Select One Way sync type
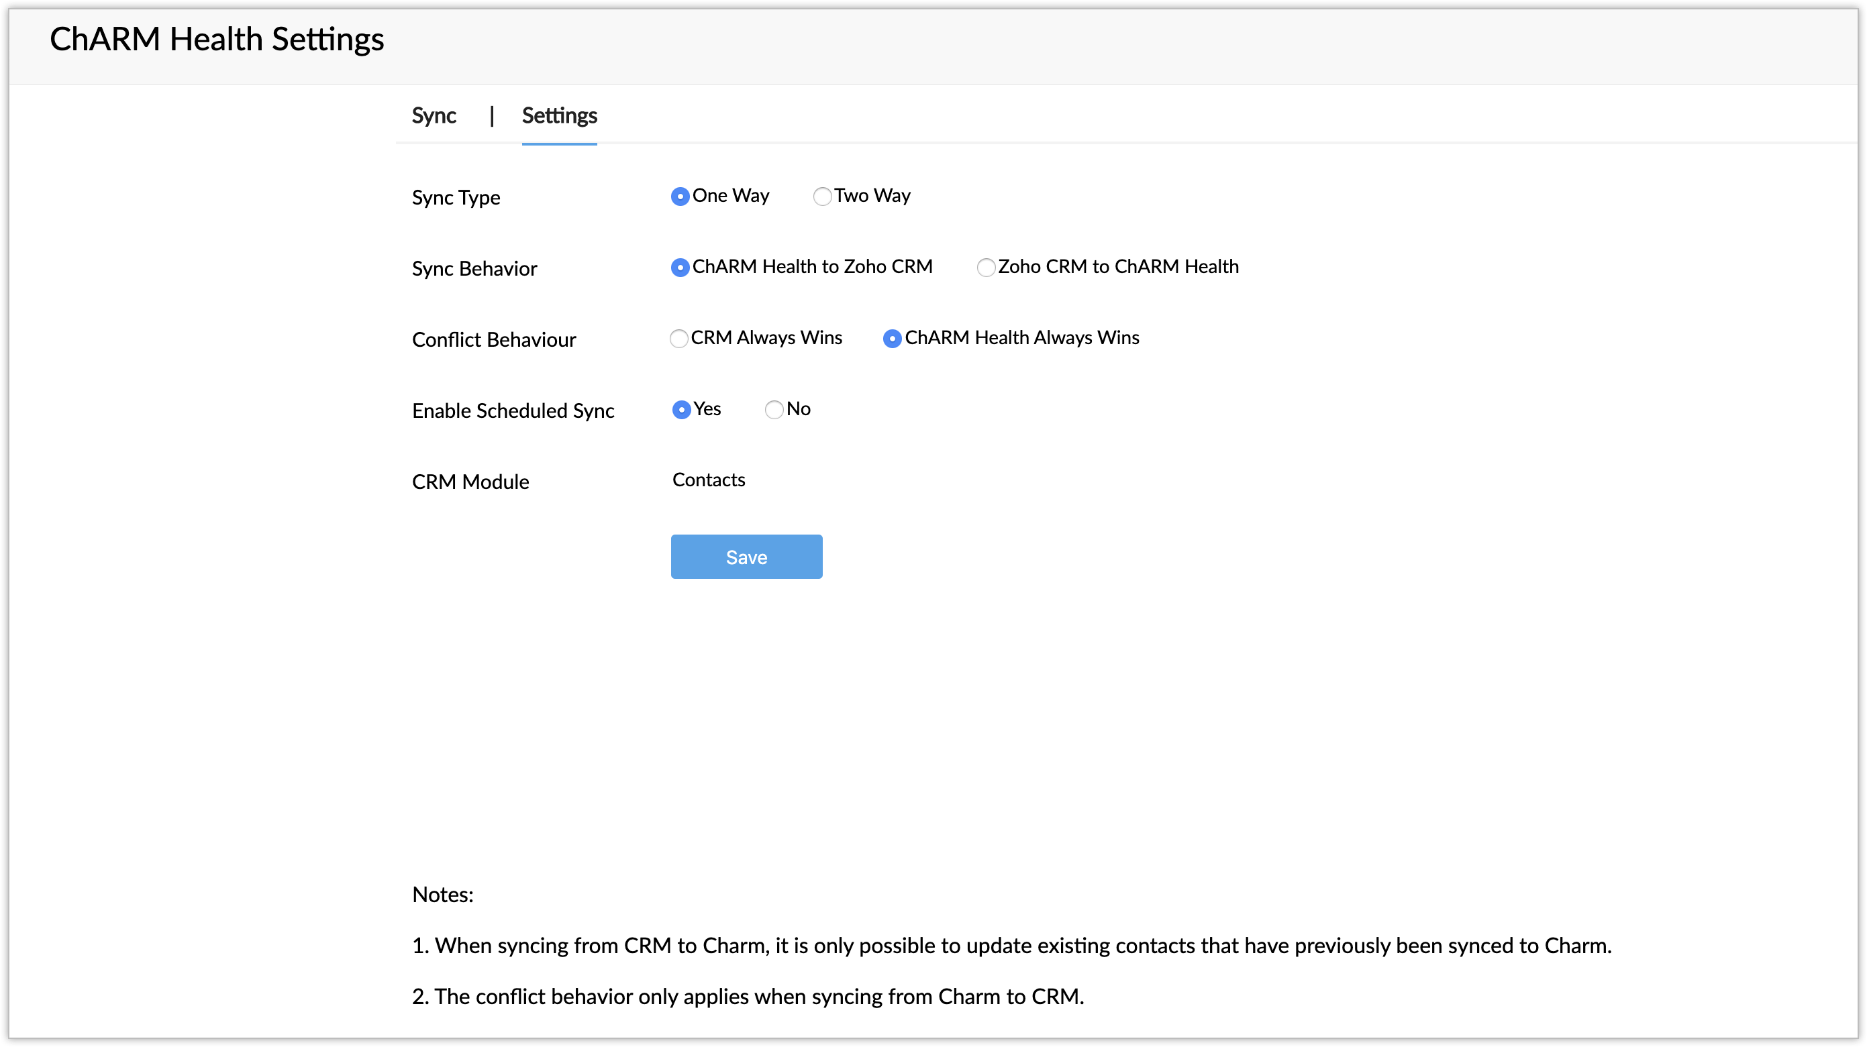The height and width of the screenshot is (1047, 1867). point(680,197)
